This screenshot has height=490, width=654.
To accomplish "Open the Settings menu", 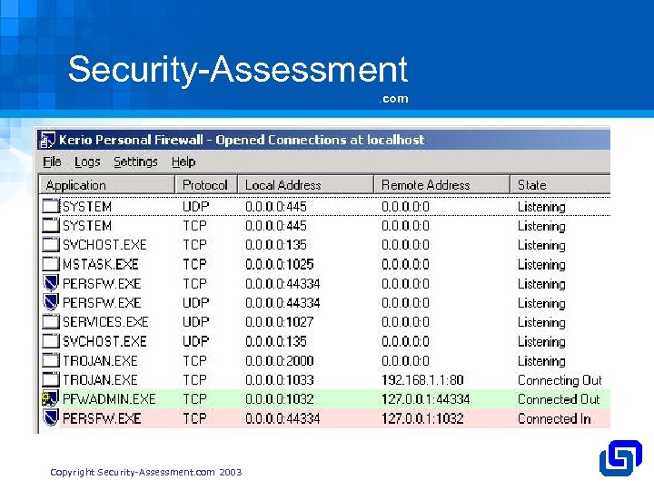I will (135, 162).
